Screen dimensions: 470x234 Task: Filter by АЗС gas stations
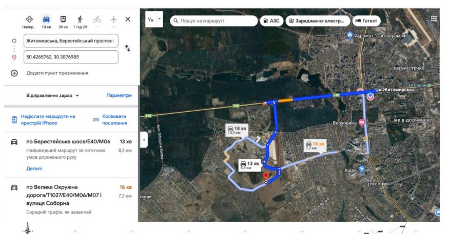(x=271, y=21)
